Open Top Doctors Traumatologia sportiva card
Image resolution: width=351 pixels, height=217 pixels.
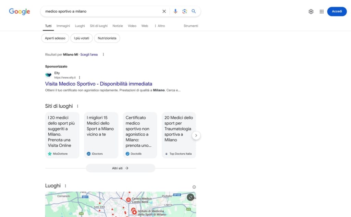(179, 135)
